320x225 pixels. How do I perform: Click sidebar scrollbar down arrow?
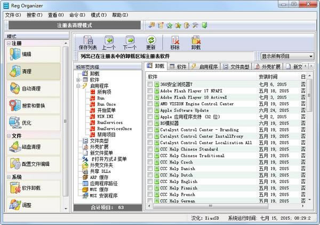click(x=66, y=209)
